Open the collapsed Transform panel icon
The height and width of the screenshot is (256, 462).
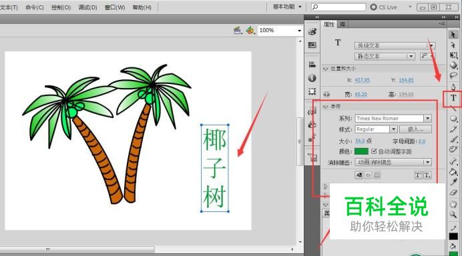[x=312, y=91]
